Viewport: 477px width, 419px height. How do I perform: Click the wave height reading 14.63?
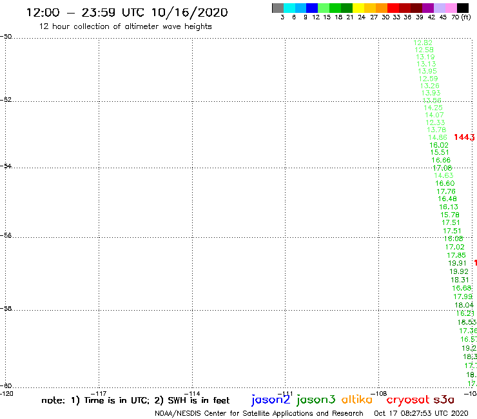point(443,175)
